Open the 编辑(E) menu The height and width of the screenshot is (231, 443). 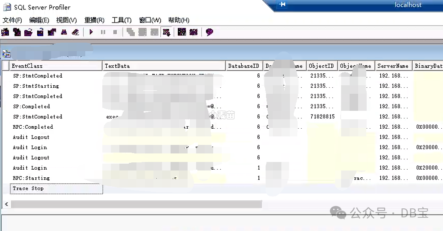coord(39,20)
